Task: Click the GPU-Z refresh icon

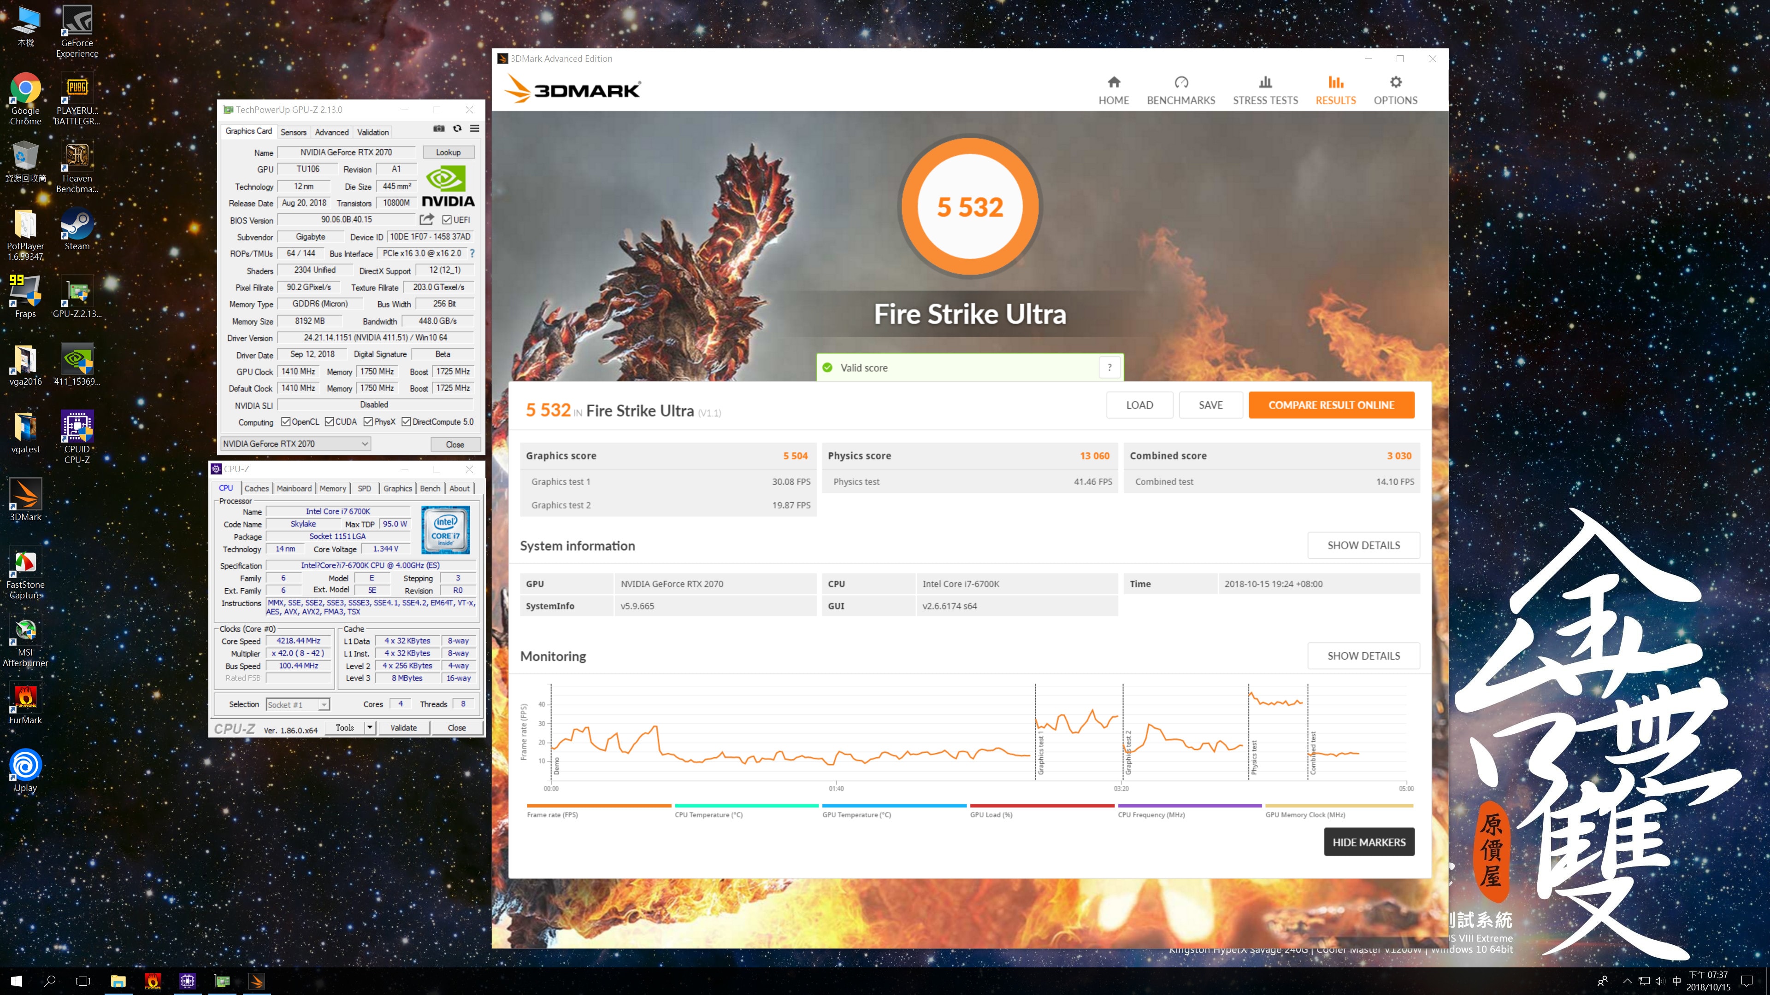Action: coord(457,129)
